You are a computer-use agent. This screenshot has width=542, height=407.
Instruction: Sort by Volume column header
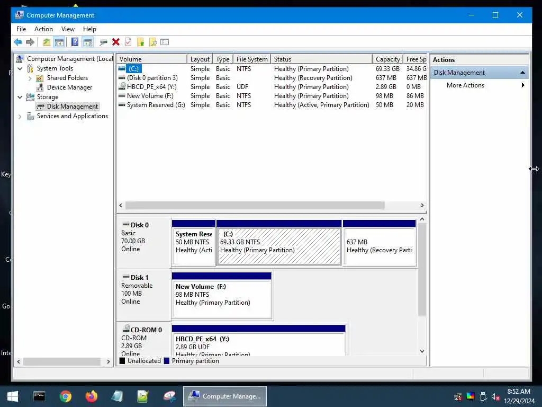152,59
